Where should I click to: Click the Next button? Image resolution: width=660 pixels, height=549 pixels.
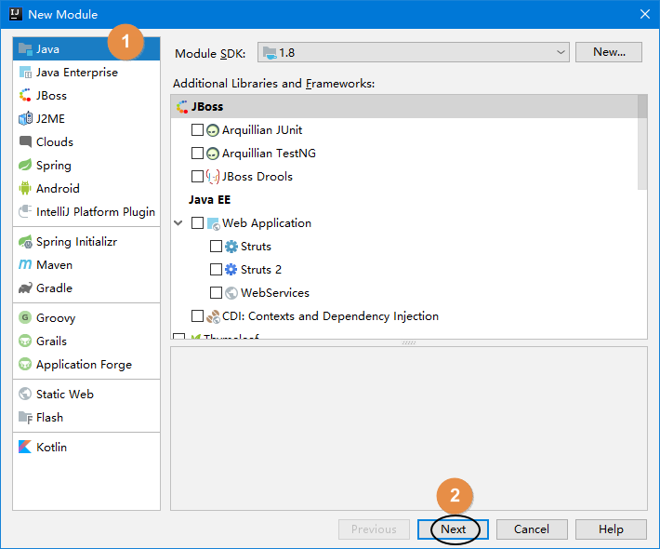tap(453, 529)
